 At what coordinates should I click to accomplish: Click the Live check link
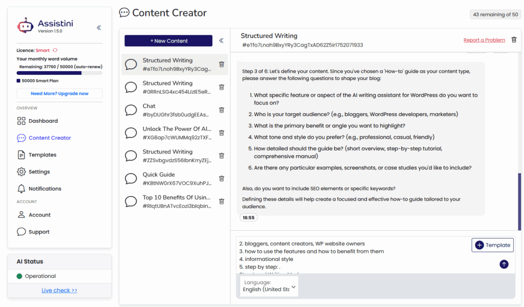pos(59,290)
